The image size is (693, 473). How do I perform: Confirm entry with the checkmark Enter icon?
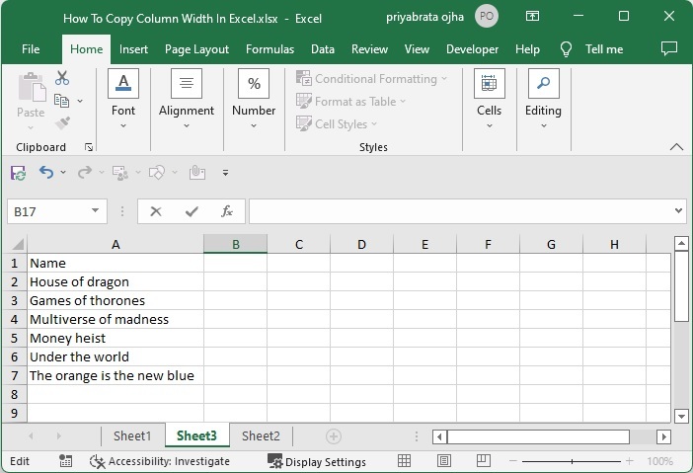(191, 211)
